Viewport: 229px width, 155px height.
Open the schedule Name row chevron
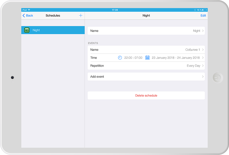point(203,31)
